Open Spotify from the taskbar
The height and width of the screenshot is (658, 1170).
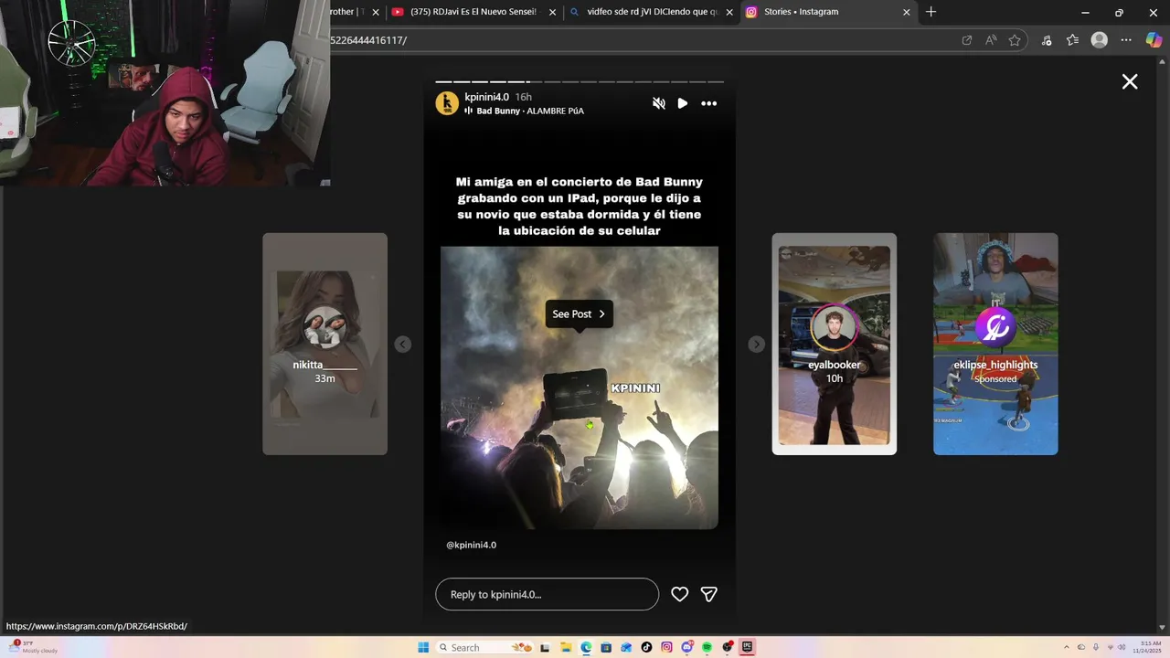coord(707,647)
